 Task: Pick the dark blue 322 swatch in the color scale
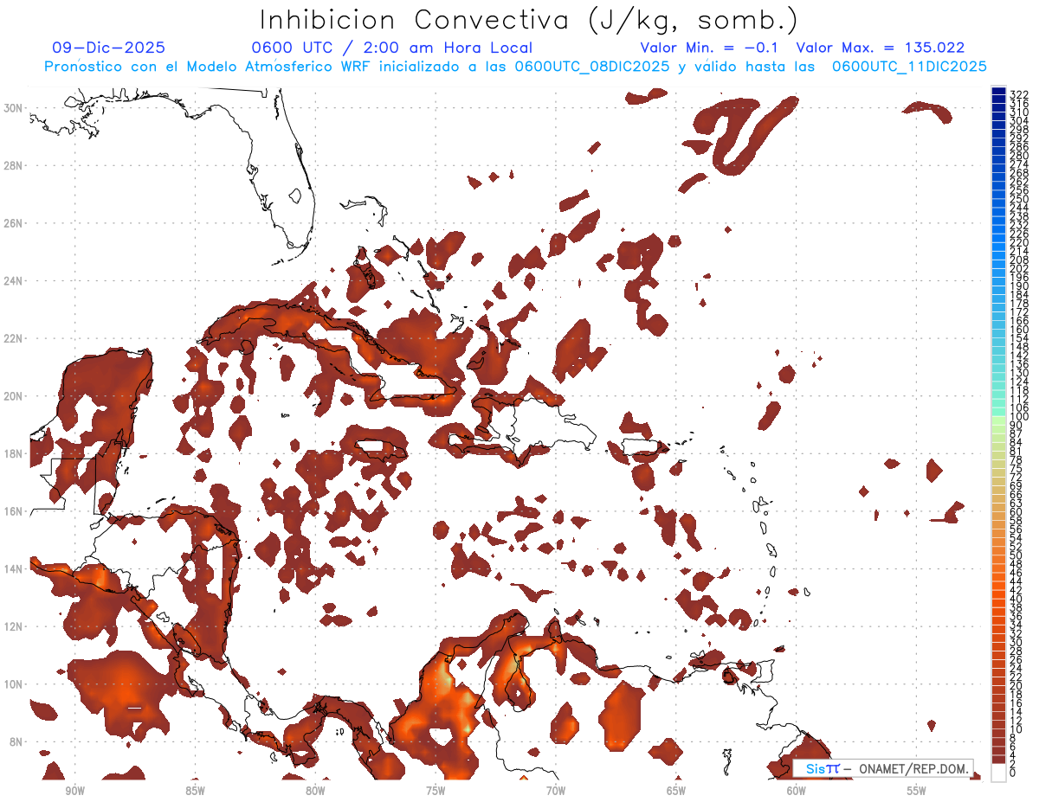click(999, 91)
